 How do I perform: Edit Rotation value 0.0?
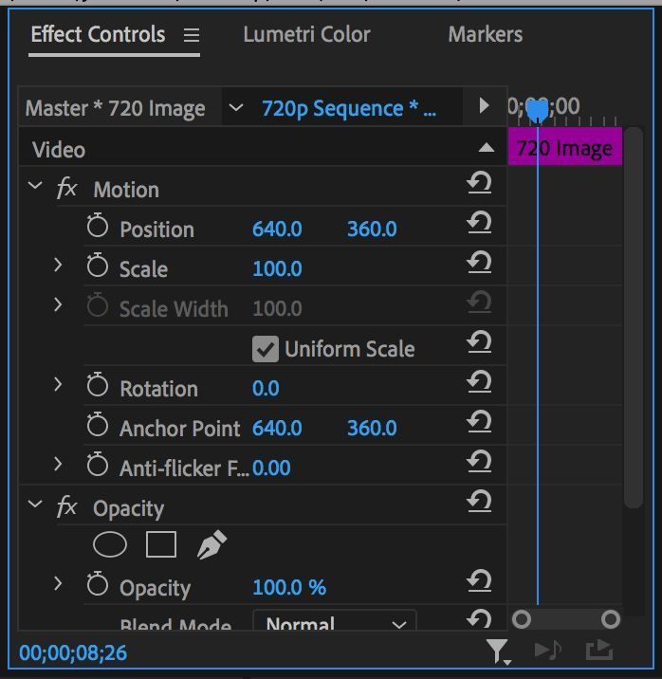pyautogui.click(x=266, y=388)
